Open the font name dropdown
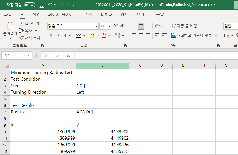The height and width of the screenshot is (155, 238). click(96, 26)
